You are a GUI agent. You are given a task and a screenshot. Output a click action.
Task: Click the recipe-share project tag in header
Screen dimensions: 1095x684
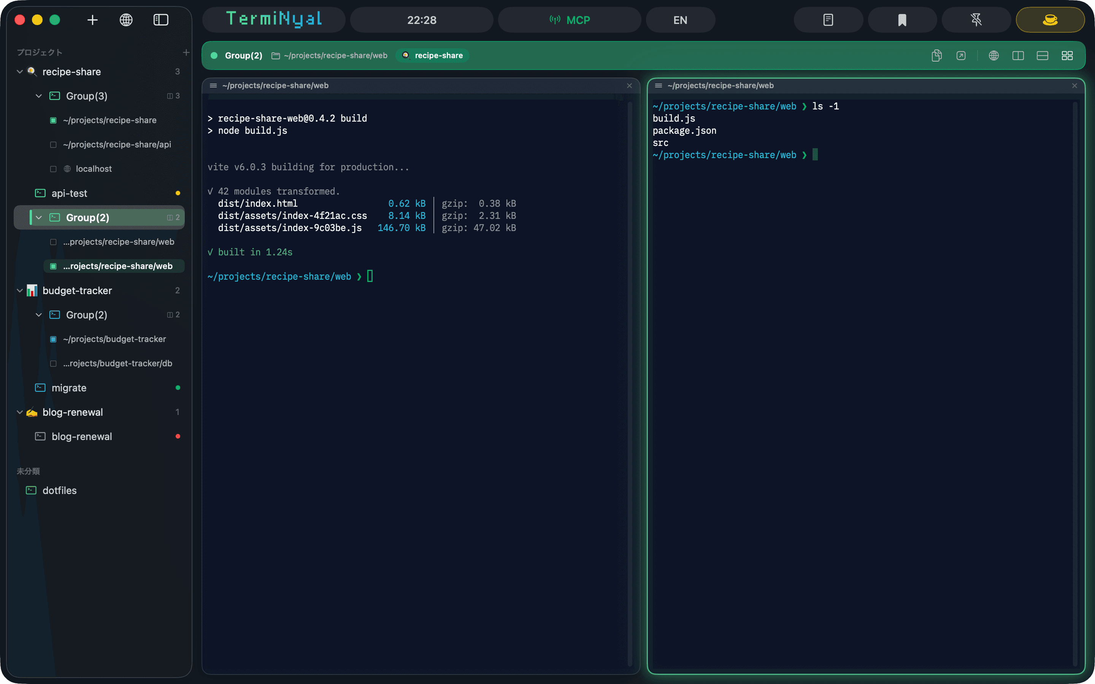tap(433, 55)
